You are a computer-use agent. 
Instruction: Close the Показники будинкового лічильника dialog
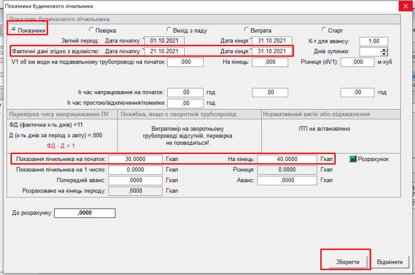tap(405, 6)
